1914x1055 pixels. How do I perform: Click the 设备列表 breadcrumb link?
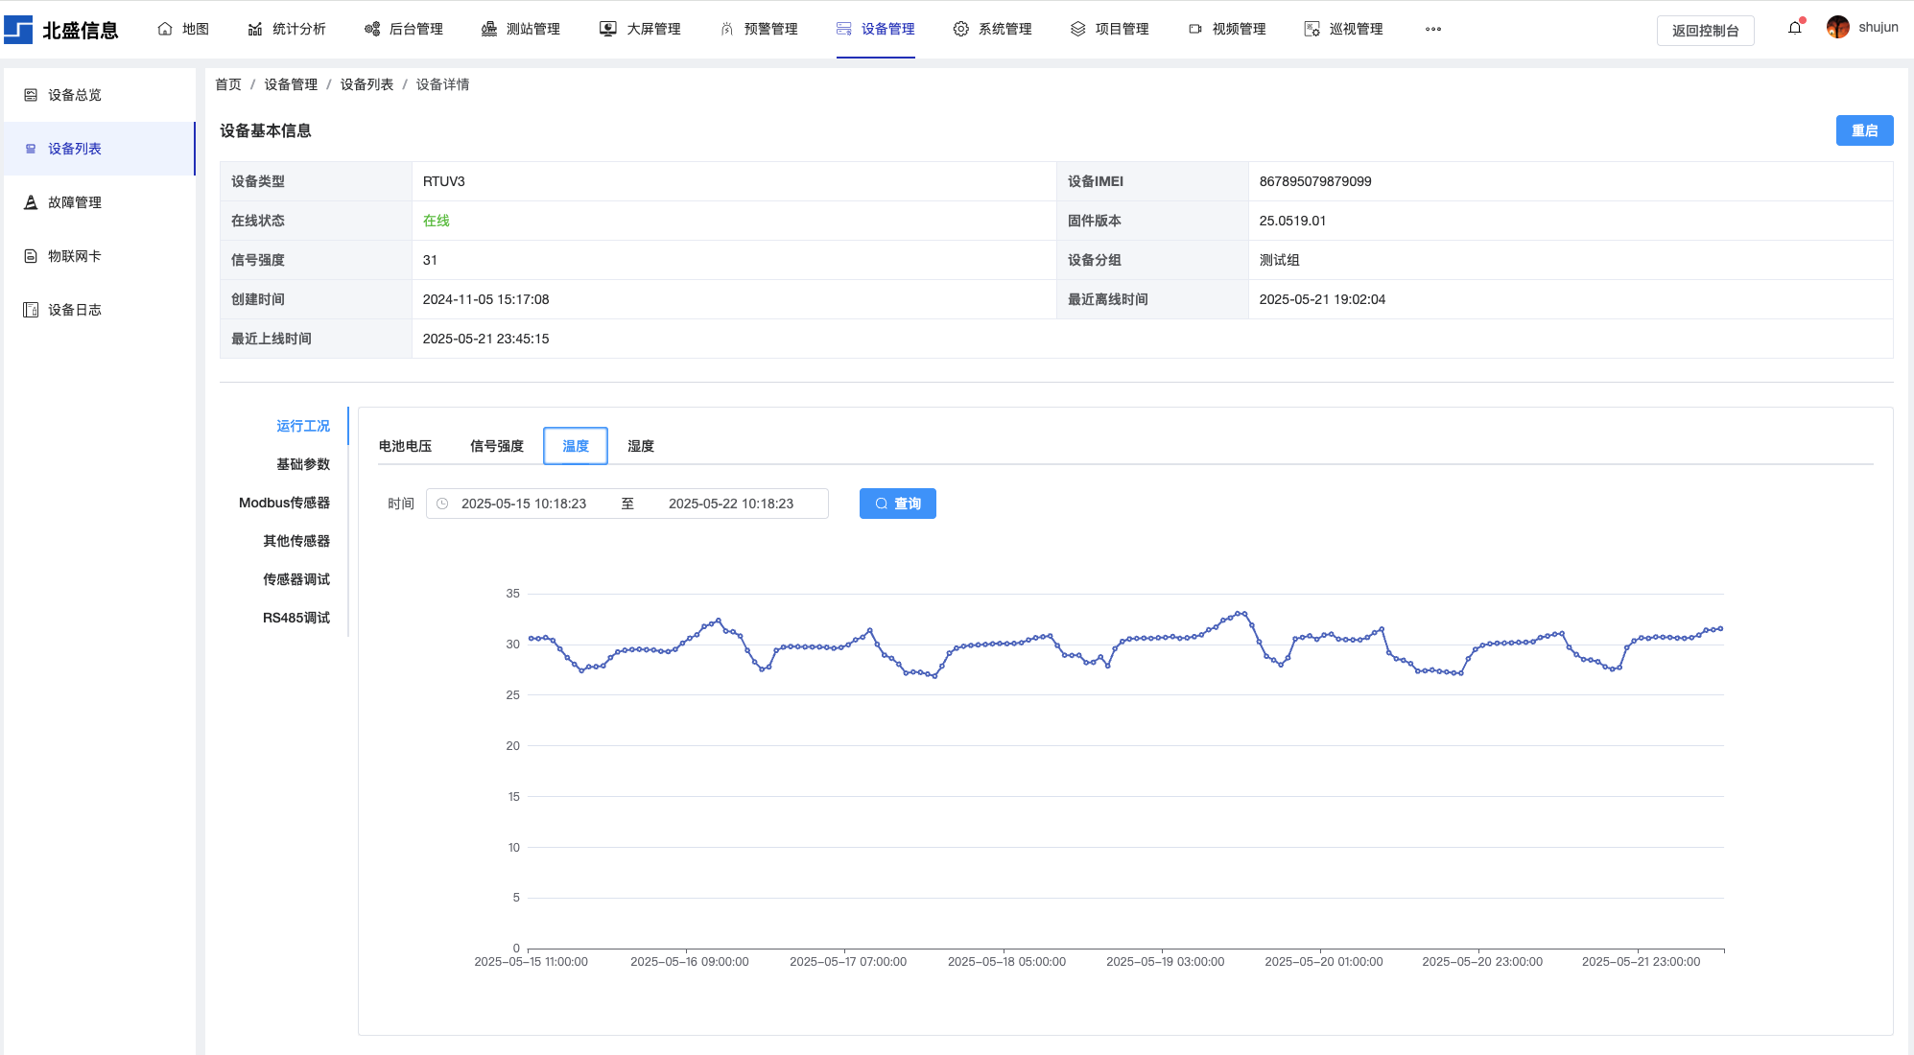(x=366, y=84)
